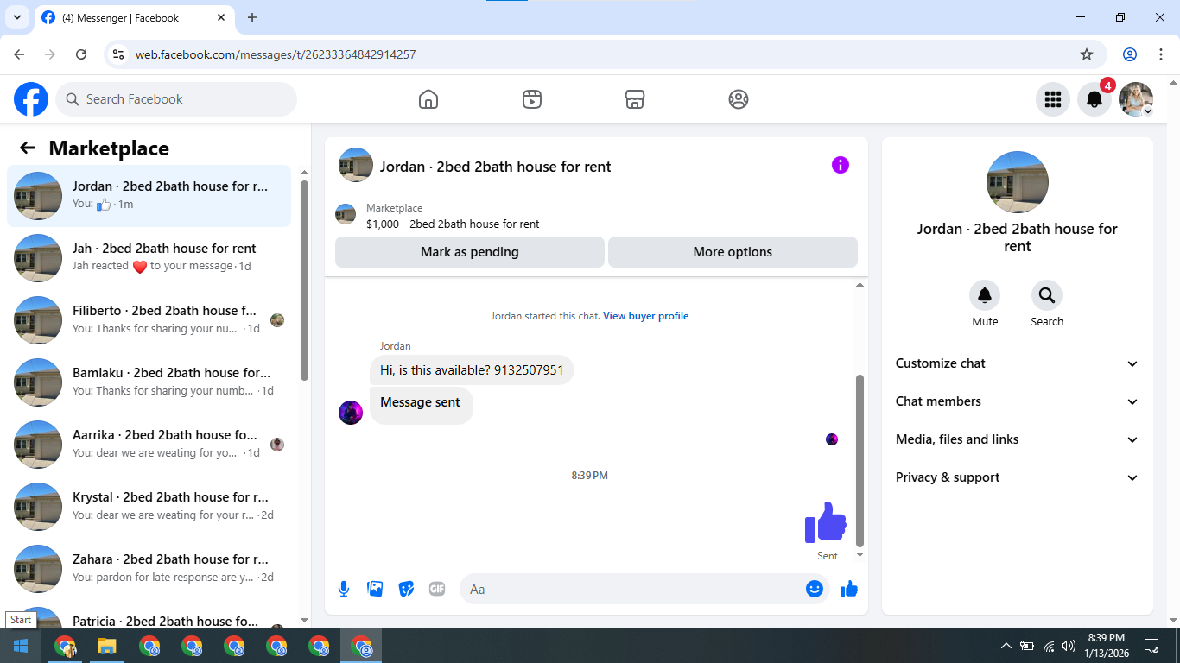Open the Bamlaku conversation in list

pyautogui.click(x=149, y=382)
